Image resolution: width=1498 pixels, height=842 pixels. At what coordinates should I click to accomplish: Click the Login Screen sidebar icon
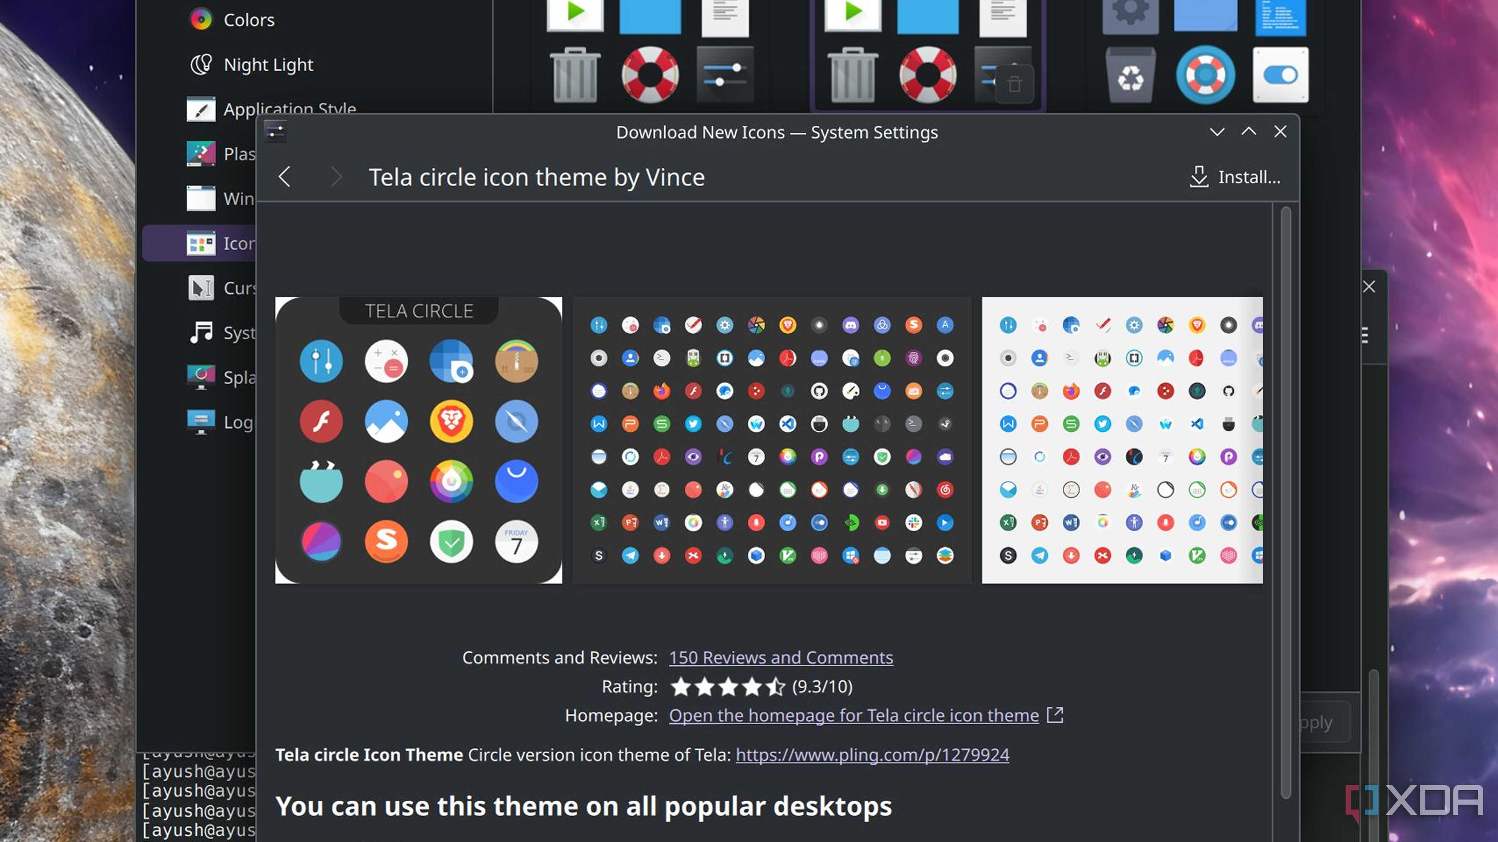click(201, 422)
